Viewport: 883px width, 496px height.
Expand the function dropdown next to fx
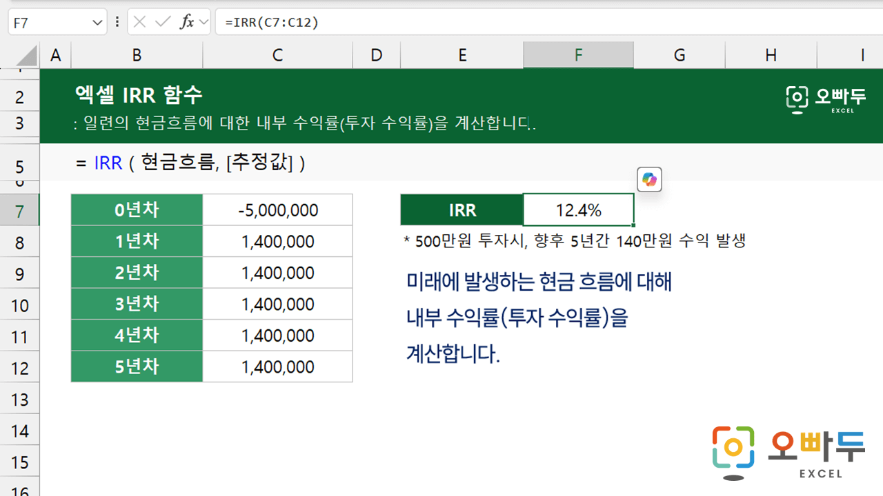[204, 22]
